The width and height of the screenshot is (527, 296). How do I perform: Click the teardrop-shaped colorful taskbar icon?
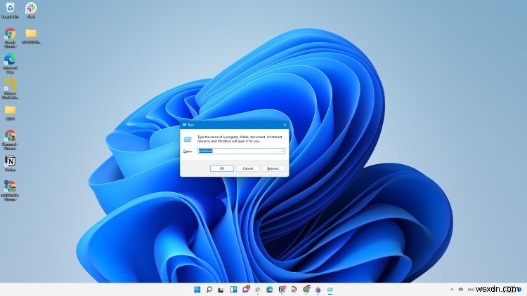tap(318, 289)
